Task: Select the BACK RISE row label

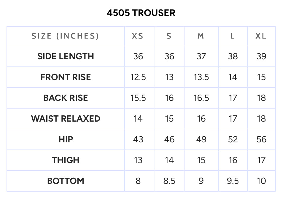Action: click(66, 98)
